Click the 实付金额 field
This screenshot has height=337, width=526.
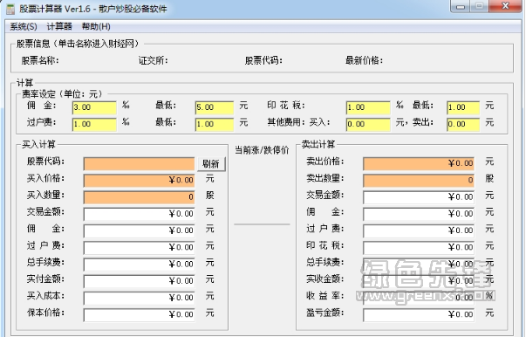[139, 281]
